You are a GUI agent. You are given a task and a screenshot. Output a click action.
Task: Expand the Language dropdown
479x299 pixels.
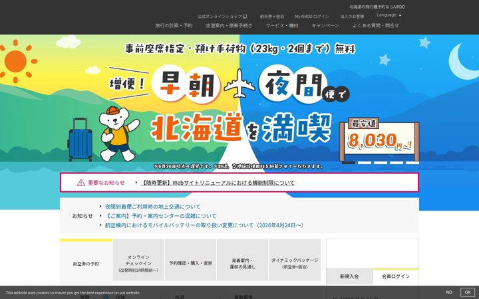[389, 15]
